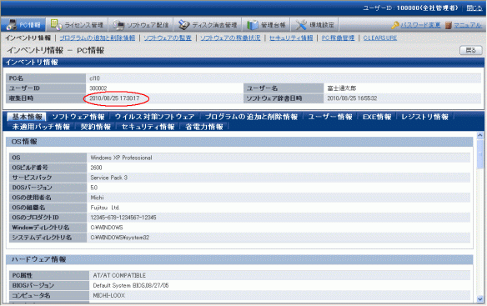This screenshot has height=306, width=487.
Task: Click the PC情報 computer icon
Action: [12, 24]
